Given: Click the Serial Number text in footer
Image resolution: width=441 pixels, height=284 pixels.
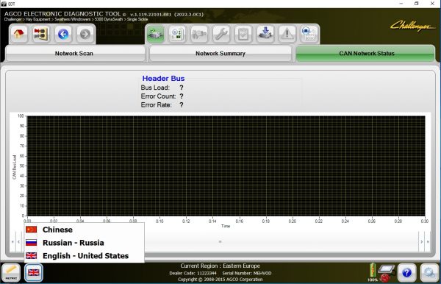Looking at the screenshot, I should (247, 273).
